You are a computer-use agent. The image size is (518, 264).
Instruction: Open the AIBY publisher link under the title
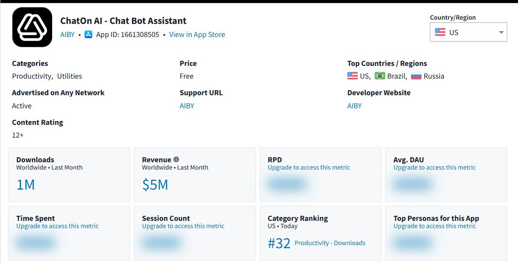tap(67, 34)
